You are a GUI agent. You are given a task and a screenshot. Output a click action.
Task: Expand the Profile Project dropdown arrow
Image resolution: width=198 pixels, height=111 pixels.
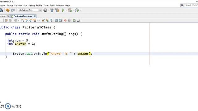[x=80, y=10]
